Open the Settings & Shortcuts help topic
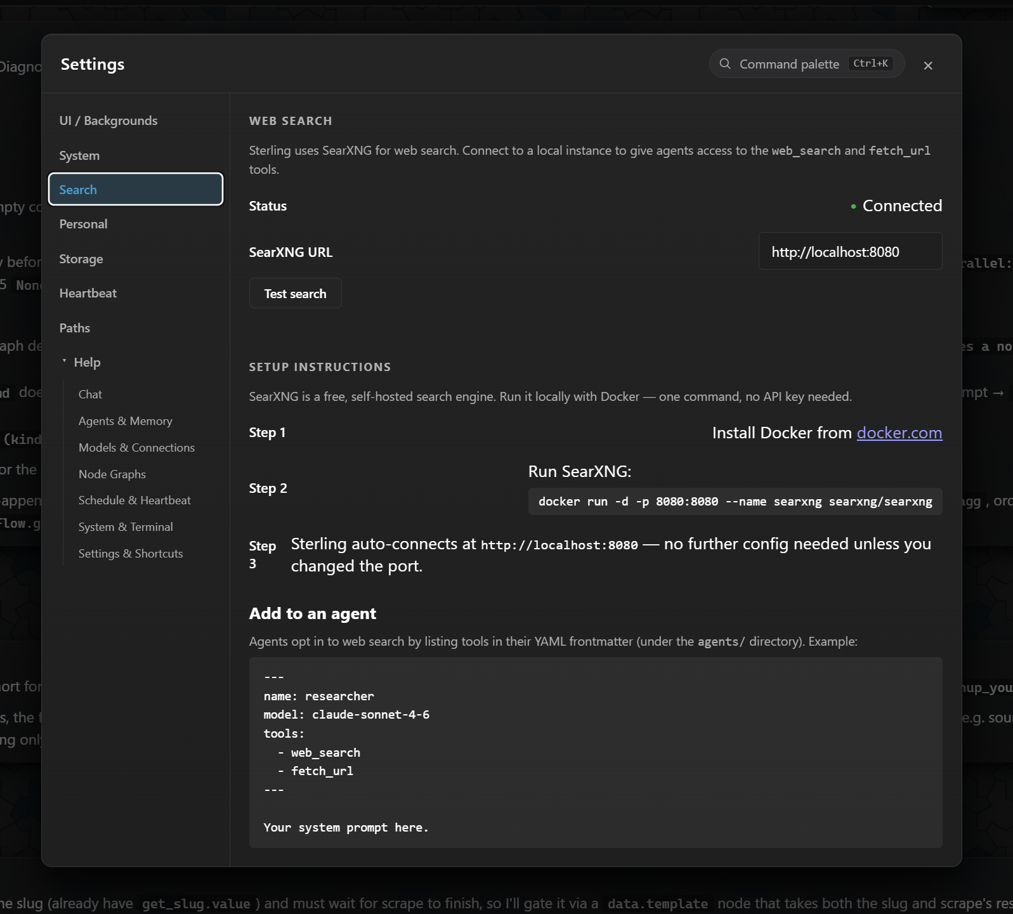The height and width of the screenshot is (914, 1013). (131, 554)
